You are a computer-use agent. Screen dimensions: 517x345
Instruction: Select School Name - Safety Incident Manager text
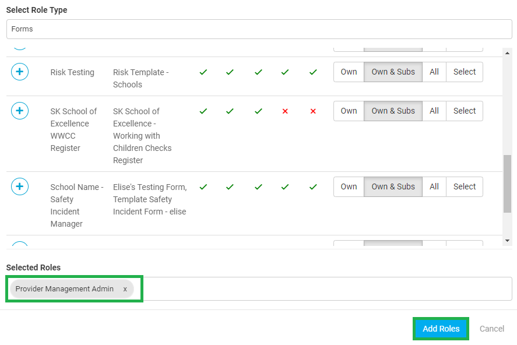click(77, 205)
